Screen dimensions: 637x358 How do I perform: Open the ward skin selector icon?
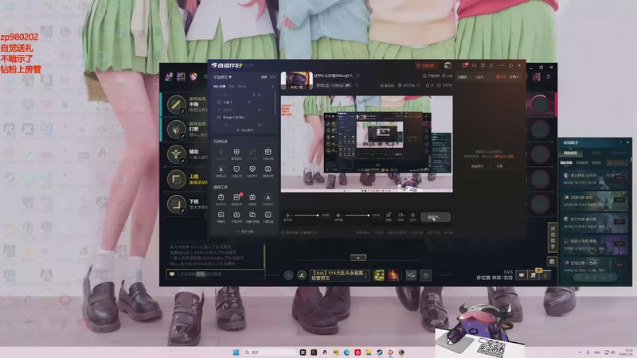point(411,275)
